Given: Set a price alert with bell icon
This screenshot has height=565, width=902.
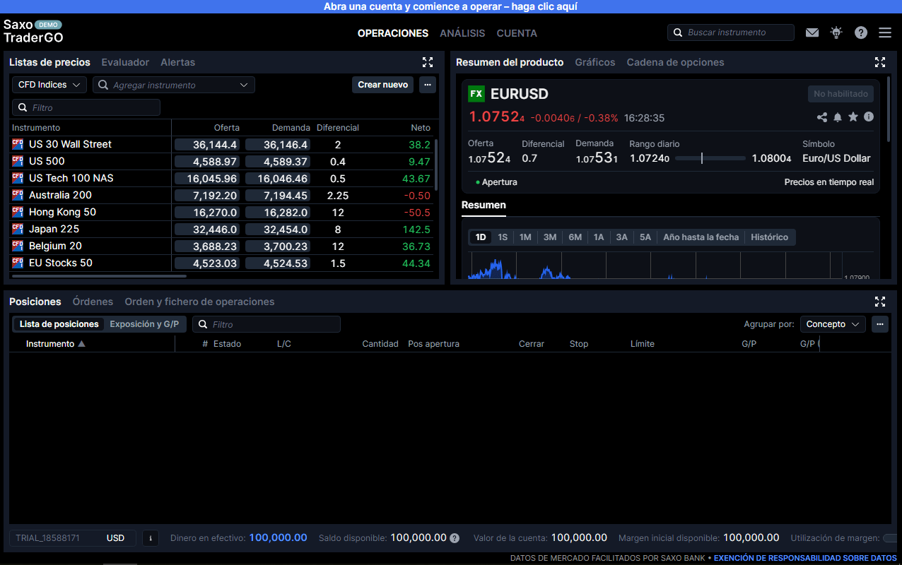Looking at the screenshot, I should pos(838,117).
